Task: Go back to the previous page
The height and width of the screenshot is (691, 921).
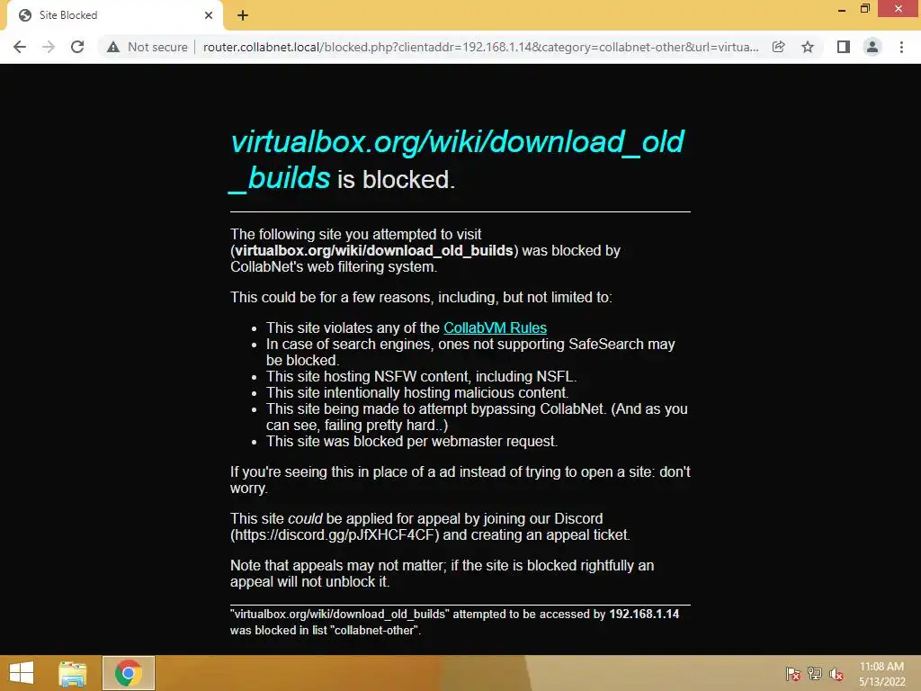Action: pyautogui.click(x=20, y=47)
